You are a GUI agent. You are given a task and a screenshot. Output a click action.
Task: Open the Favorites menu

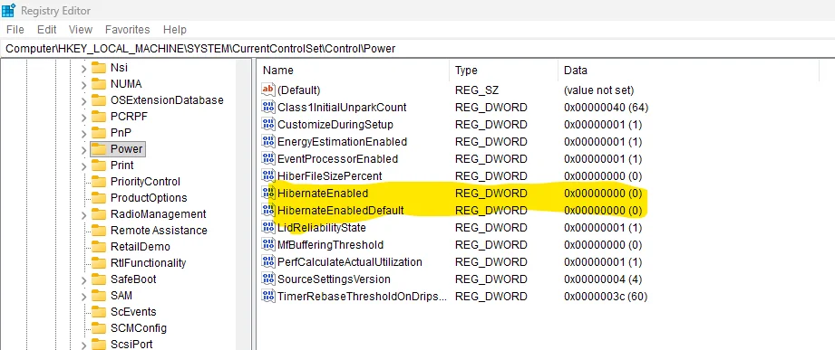click(x=127, y=30)
